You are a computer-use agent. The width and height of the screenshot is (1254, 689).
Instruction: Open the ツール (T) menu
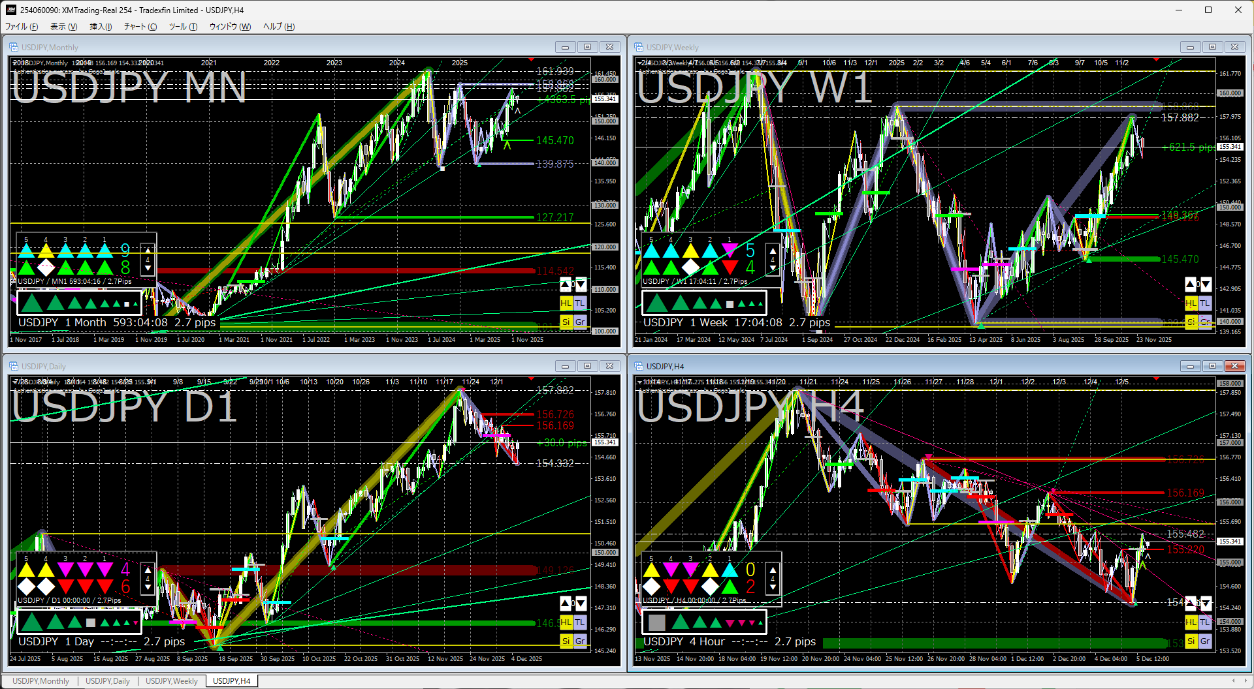(183, 27)
